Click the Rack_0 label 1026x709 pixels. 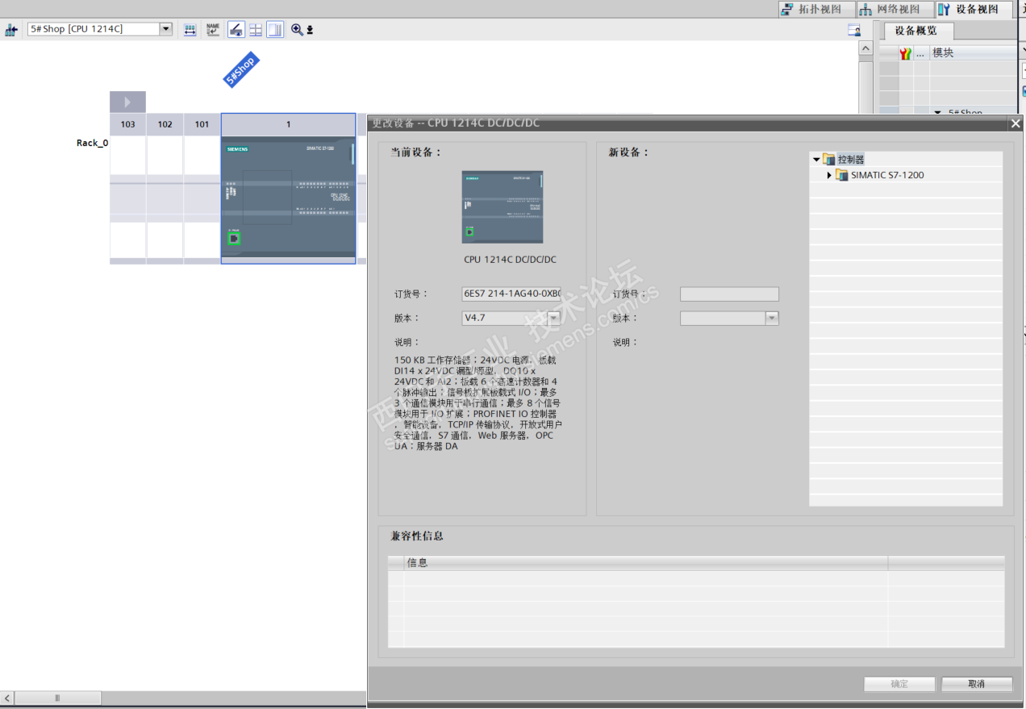92,143
